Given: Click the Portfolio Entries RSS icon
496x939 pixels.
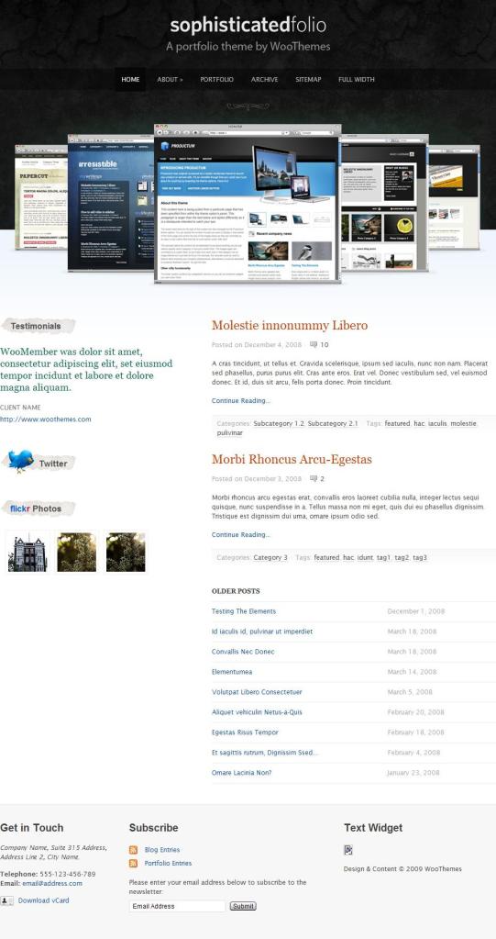Looking at the screenshot, I should click(x=134, y=863).
